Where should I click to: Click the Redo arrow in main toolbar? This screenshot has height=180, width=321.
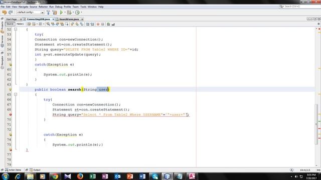pyautogui.click(x=11, y=12)
